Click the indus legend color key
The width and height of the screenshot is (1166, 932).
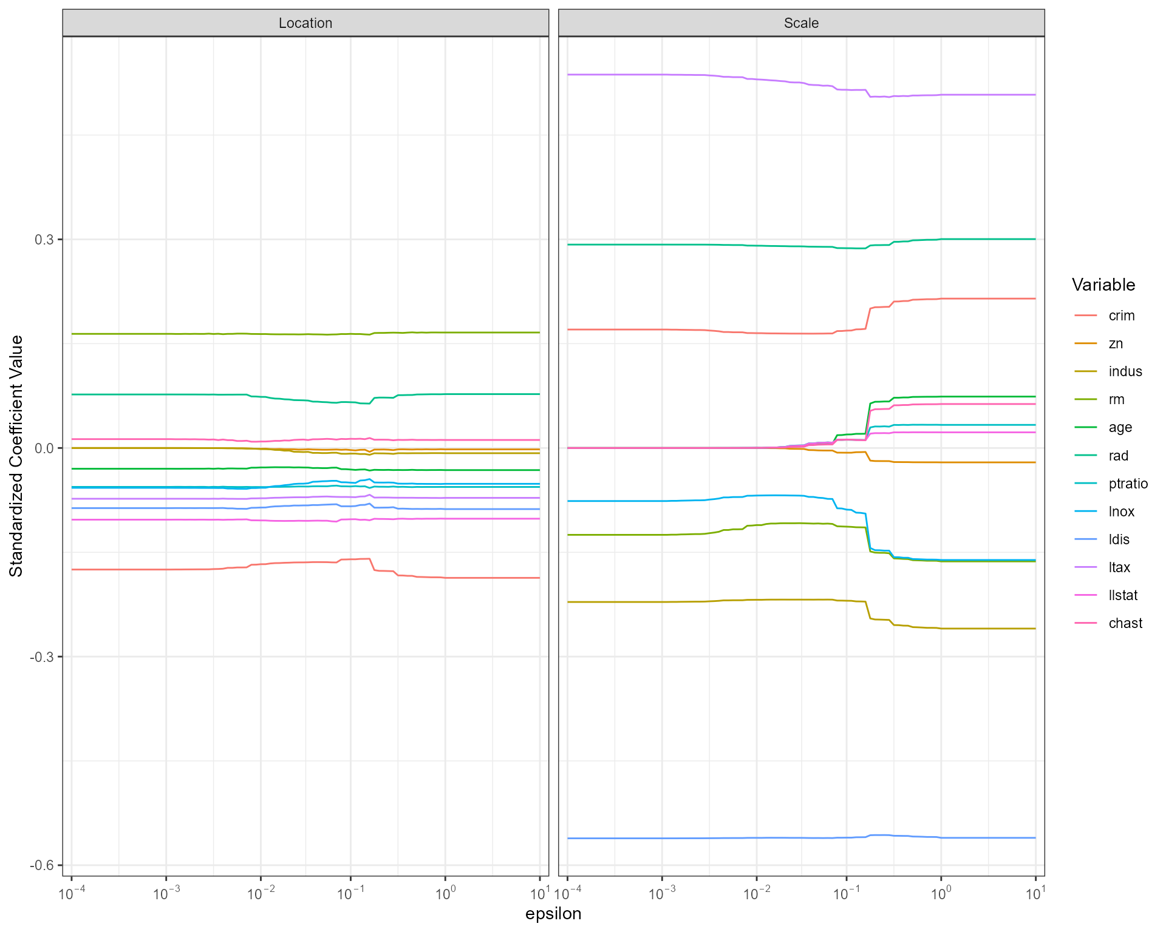1086,371
